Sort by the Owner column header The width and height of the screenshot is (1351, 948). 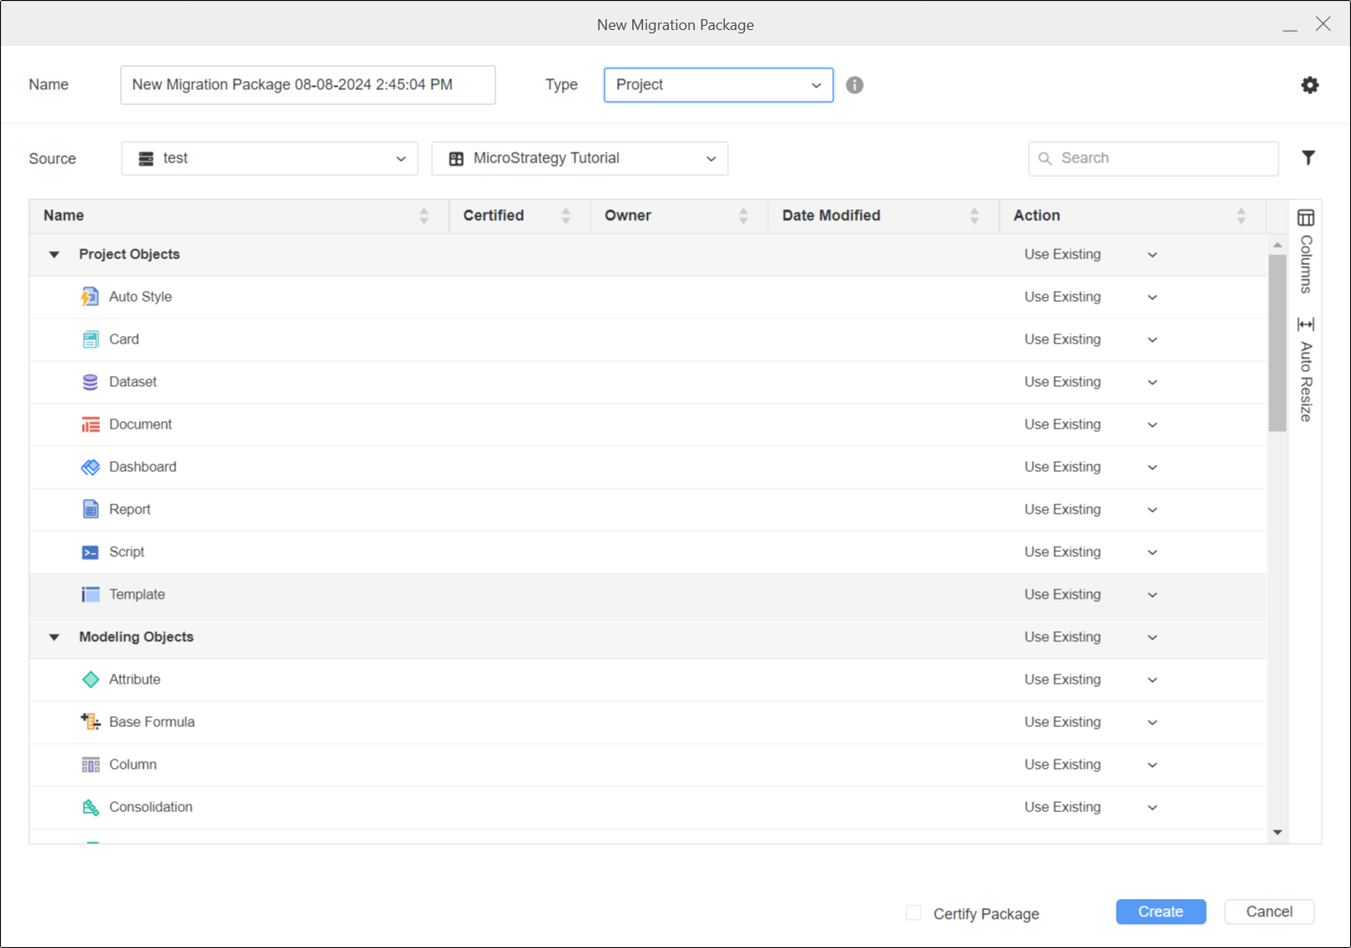(627, 216)
